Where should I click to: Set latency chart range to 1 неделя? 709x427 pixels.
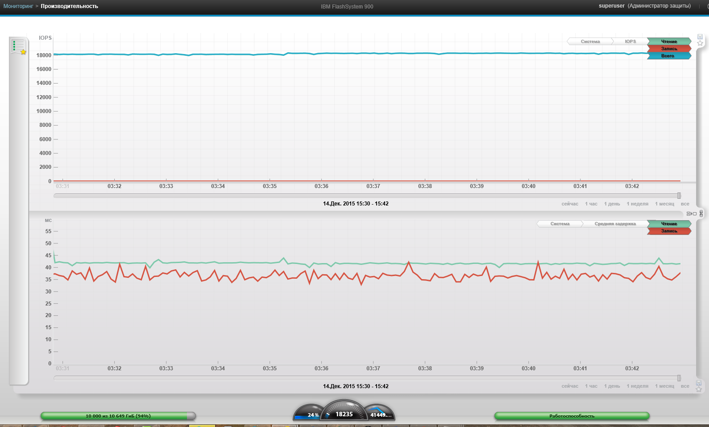coord(638,386)
